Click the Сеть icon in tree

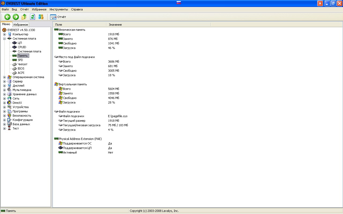pyautogui.click(x=9, y=98)
